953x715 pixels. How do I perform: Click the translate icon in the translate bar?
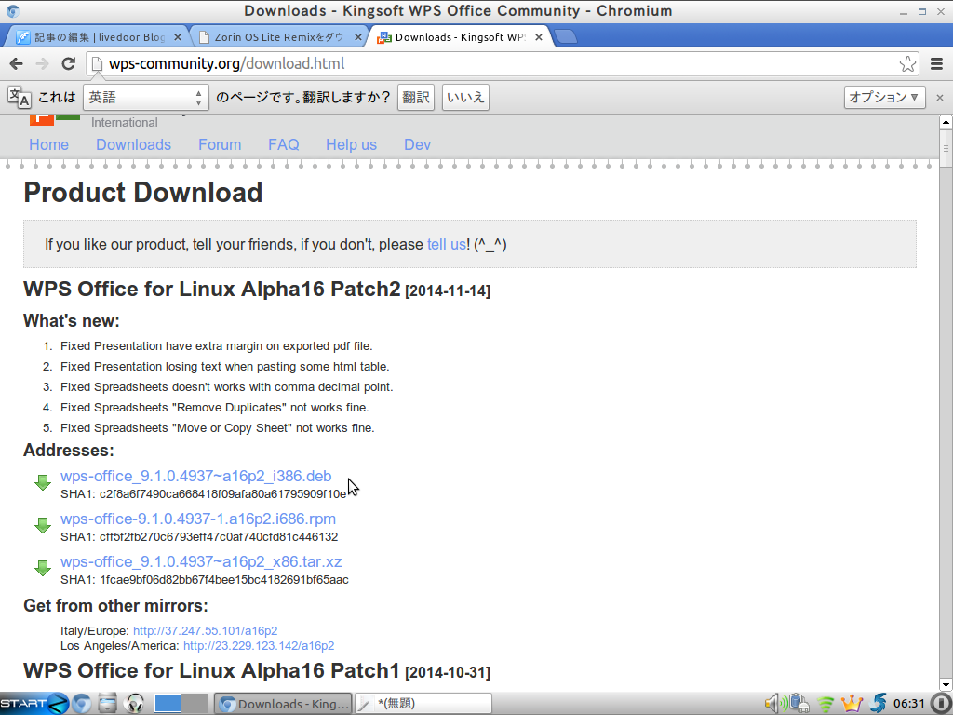[19, 97]
